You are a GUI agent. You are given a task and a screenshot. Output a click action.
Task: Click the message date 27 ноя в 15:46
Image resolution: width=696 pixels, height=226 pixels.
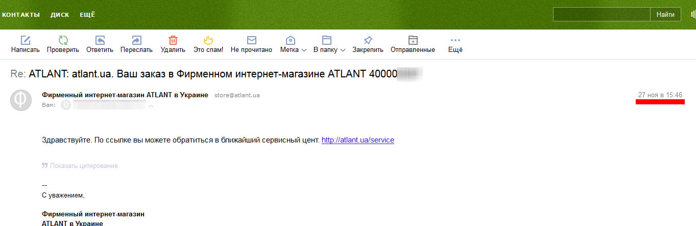click(x=660, y=95)
